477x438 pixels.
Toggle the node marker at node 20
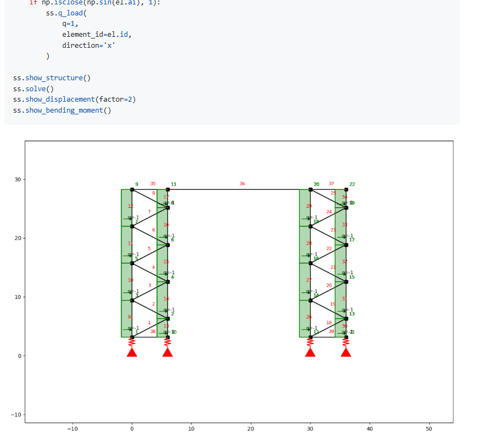[311, 189]
